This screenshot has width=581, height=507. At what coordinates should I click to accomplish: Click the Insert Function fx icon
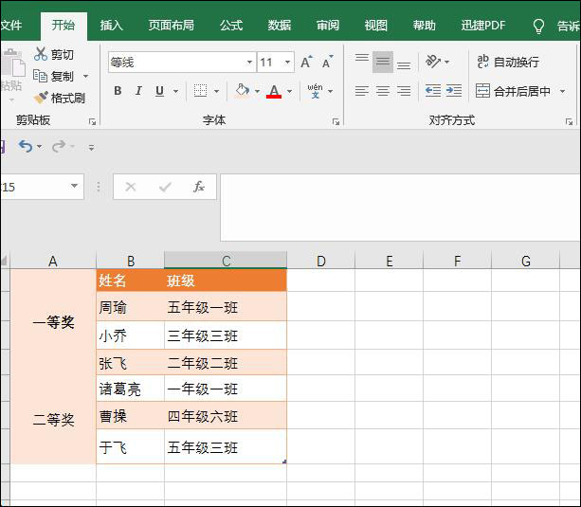[x=199, y=187]
